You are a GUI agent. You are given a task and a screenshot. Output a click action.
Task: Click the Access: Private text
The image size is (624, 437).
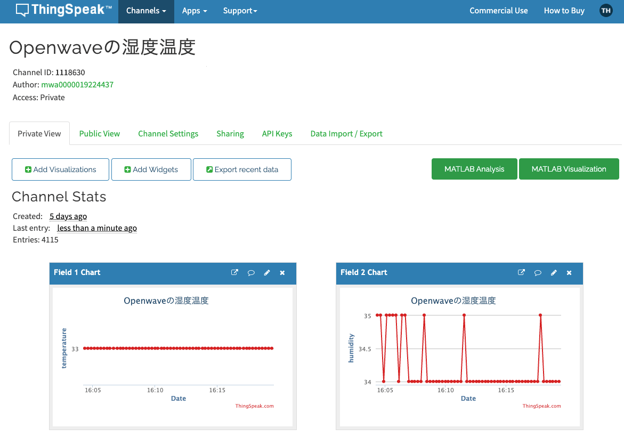coord(38,98)
